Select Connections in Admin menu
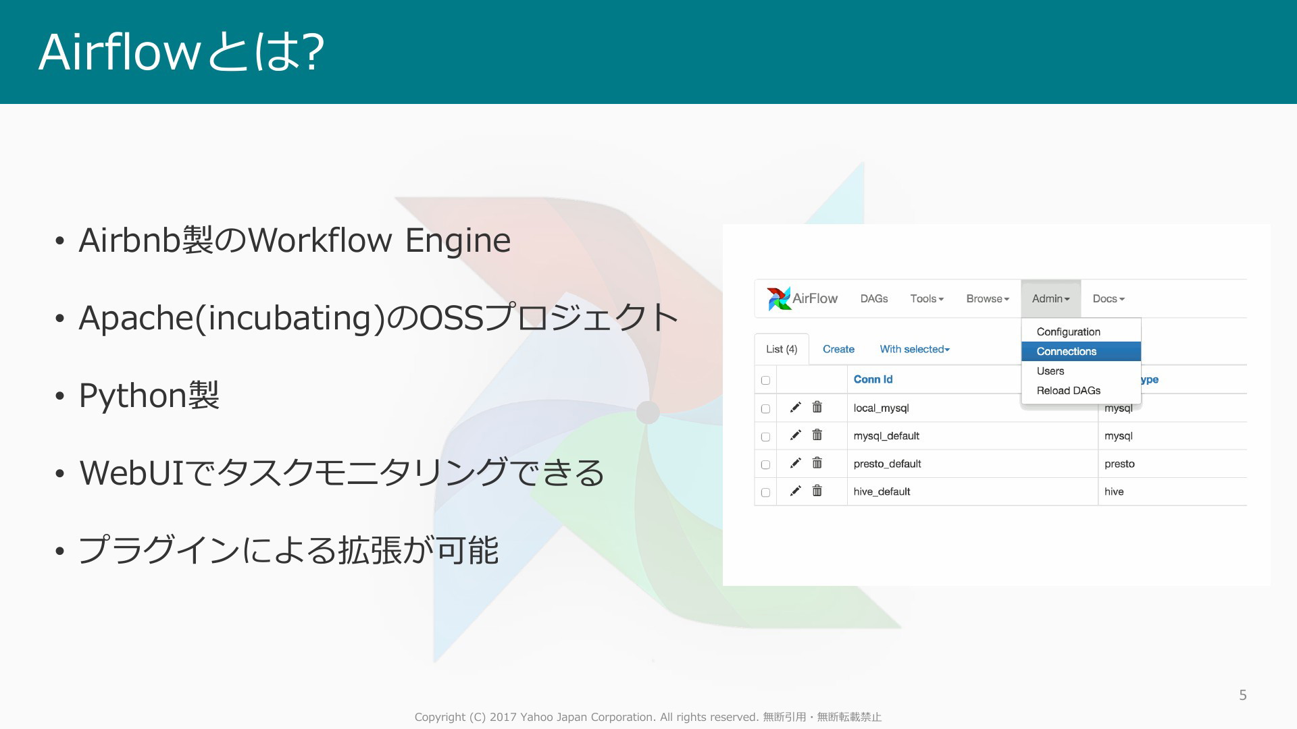The image size is (1297, 729). [x=1082, y=352]
